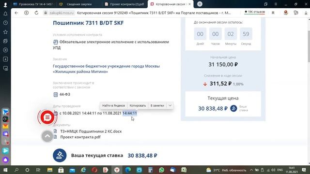Reload the current page
The image size is (310, 174).
pos(36,13)
